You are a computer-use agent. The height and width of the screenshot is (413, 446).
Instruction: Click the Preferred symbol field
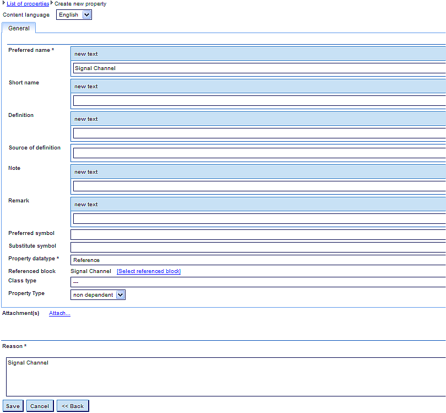(259, 235)
